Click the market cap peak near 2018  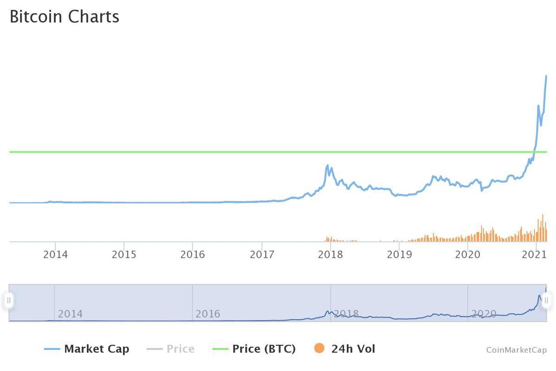327,166
